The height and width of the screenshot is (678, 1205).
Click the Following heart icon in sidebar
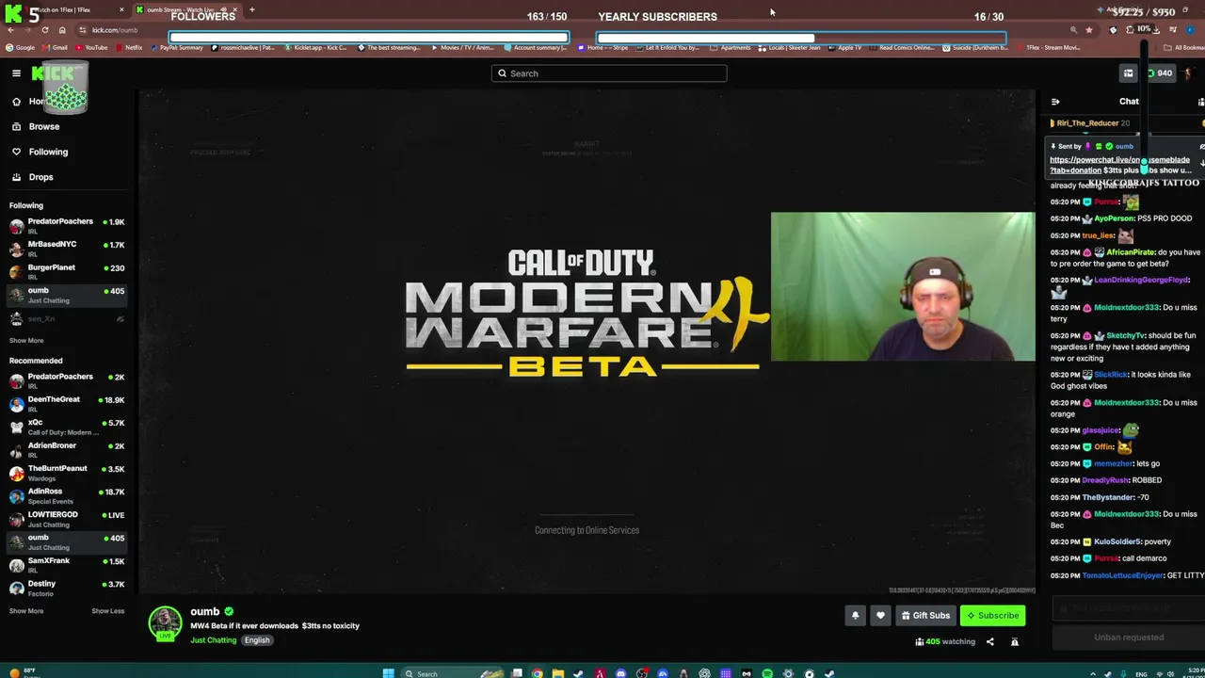click(x=16, y=152)
